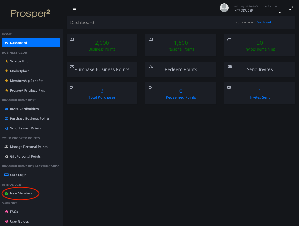Image resolution: width=299 pixels, height=226 pixels.
Task: Click the paper plane icon beside Send Reward Points
Action: point(7,128)
